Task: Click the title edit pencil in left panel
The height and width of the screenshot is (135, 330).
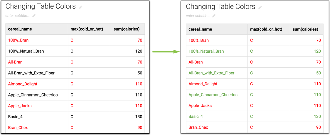Action: (81, 7)
